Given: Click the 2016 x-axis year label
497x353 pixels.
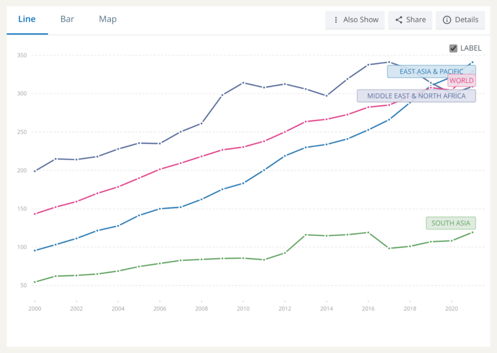Looking at the screenshot, I should tap(368, 309).
